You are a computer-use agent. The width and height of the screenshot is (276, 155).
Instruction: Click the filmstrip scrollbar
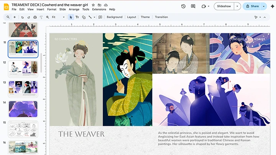pos(41,63)
